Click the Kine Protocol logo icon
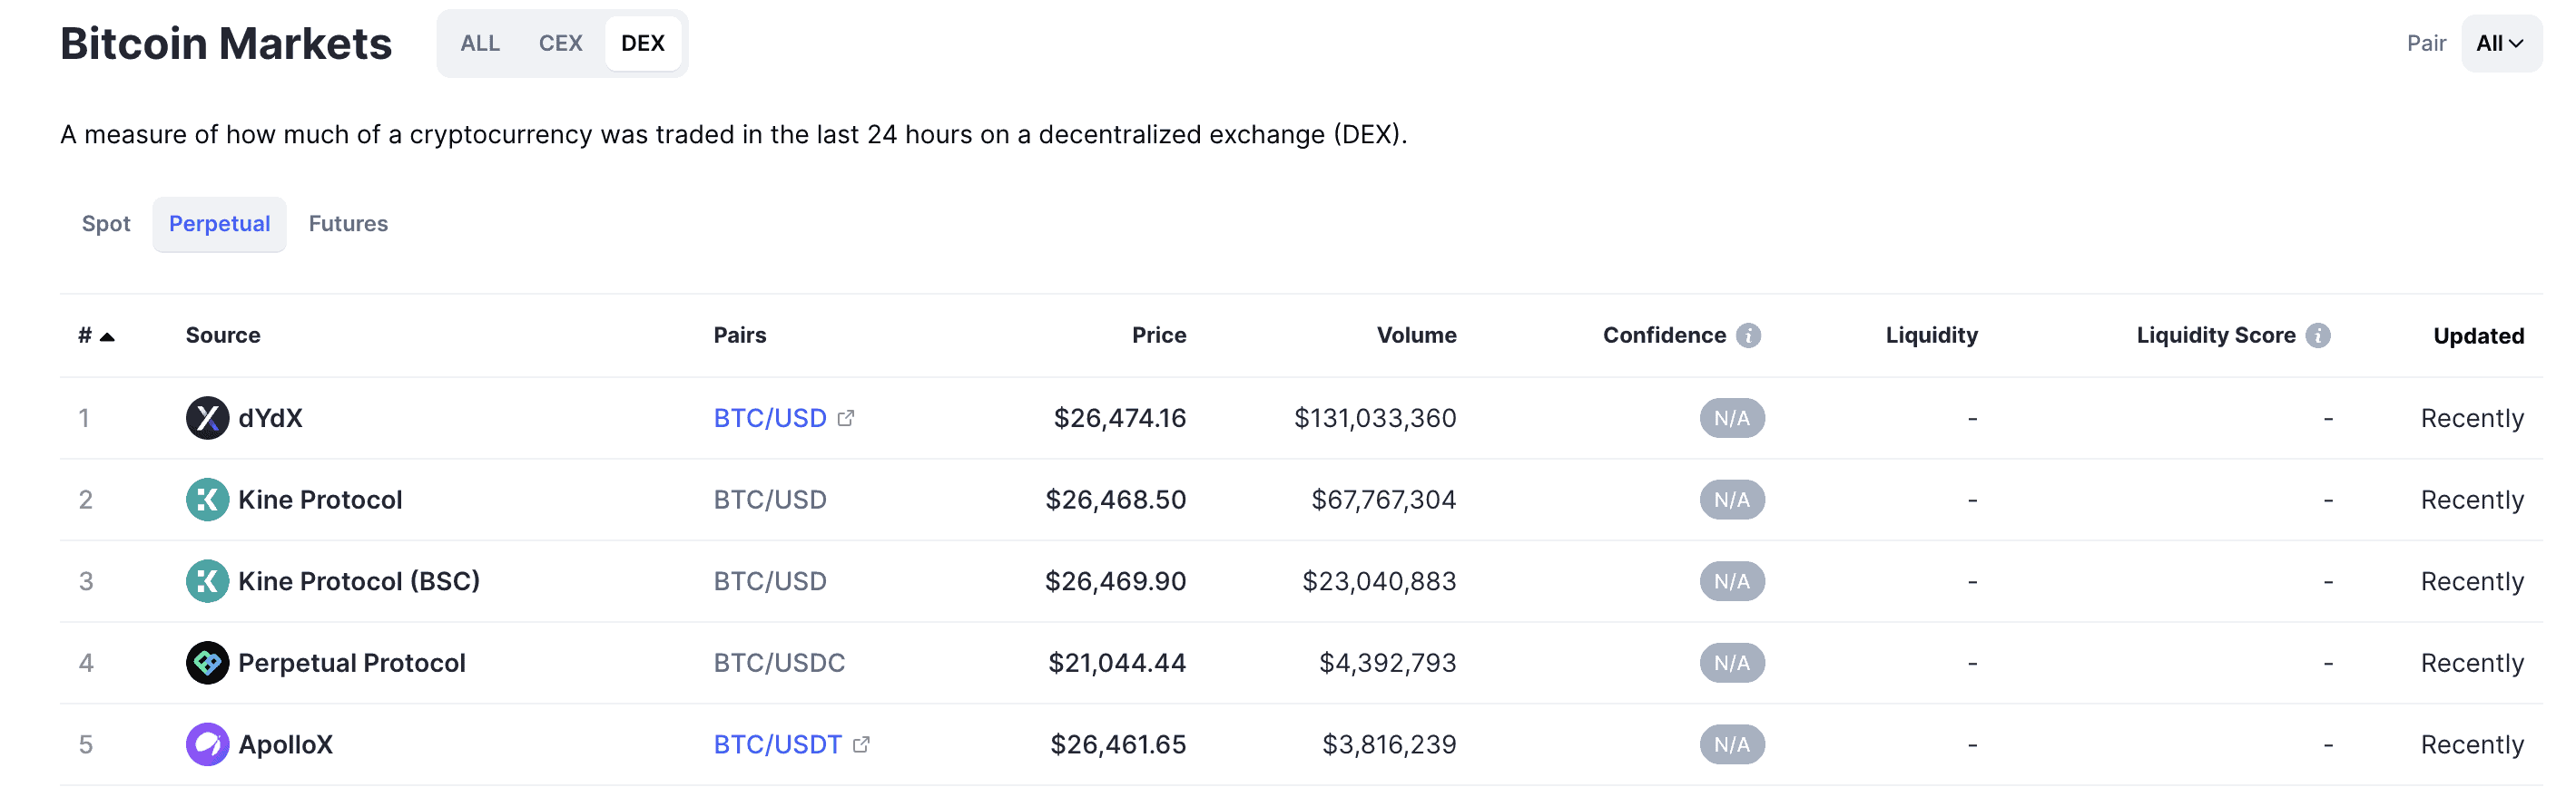Viewport: 2576px width, 787px height. (207, 500)
